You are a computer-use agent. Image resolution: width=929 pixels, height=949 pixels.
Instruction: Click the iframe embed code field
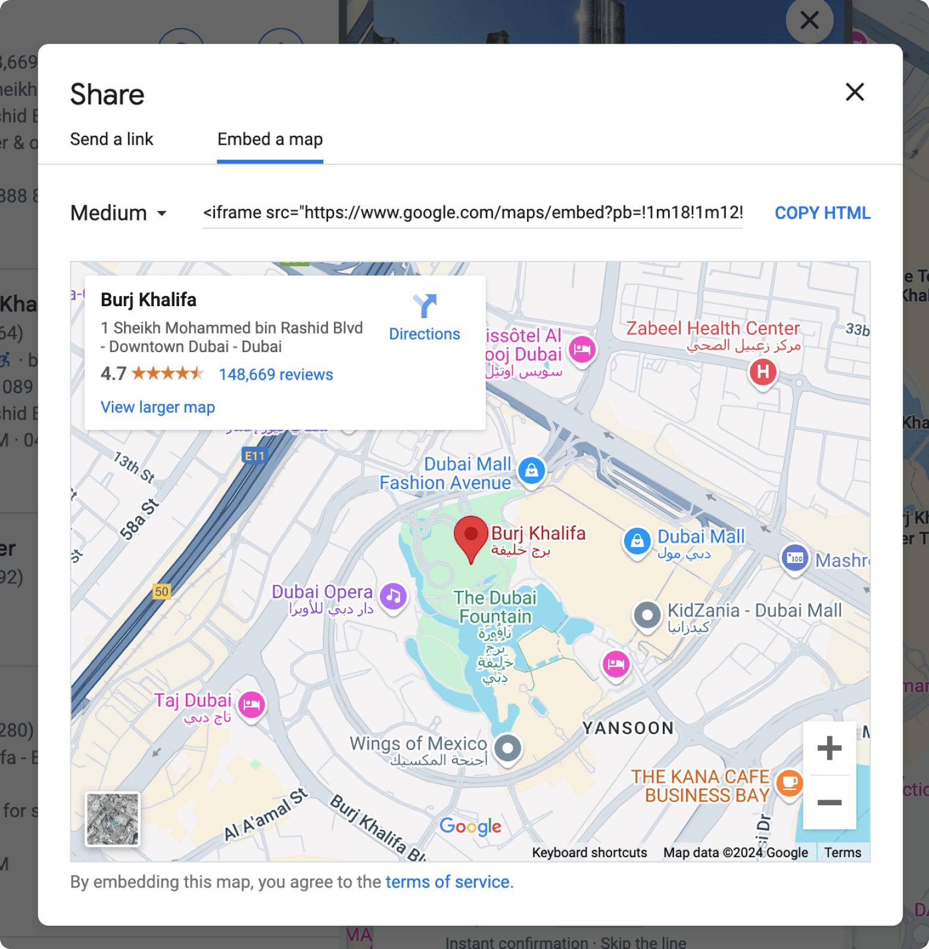click(x=473, y=213)
